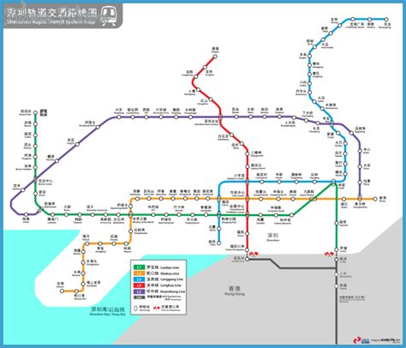
Task: Select the Shekou Port station marker
Action: (x=76, y=291)
